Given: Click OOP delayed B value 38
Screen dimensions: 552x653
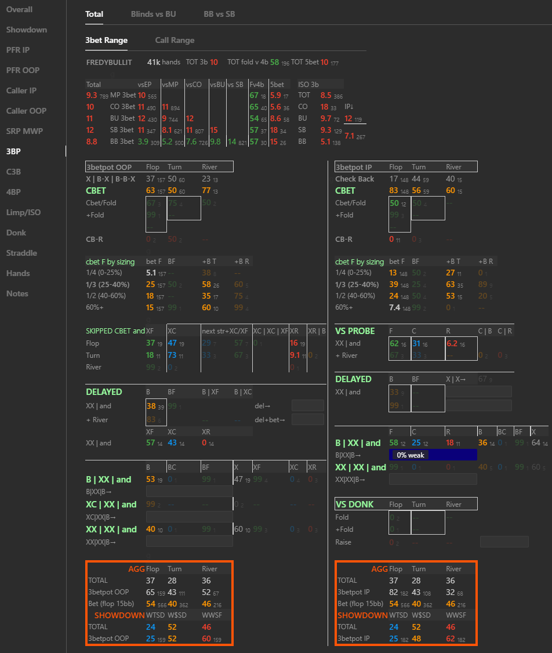Looking at the screenshot, I should tap(151, 406).
